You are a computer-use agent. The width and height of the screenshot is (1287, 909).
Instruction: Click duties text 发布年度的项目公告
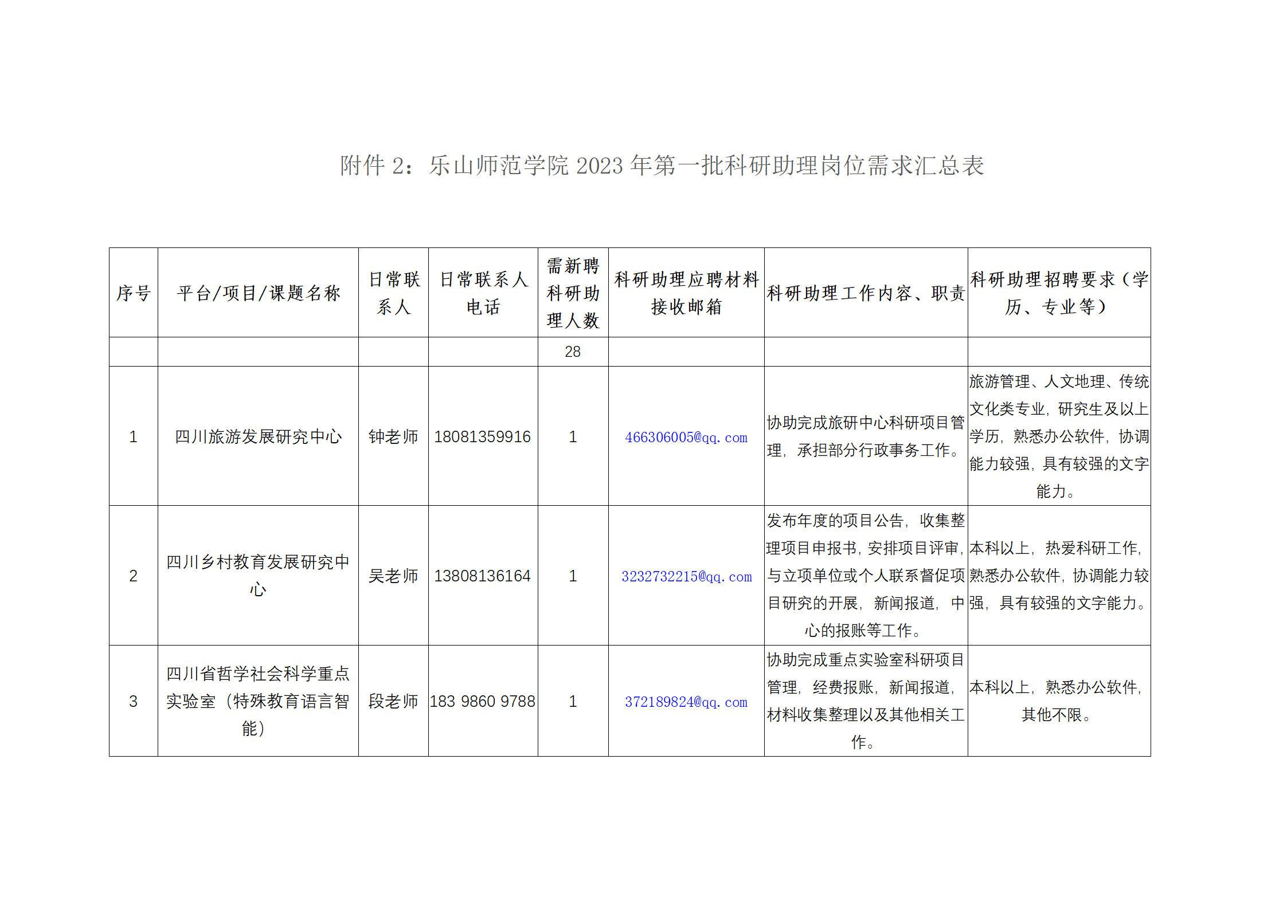(x=866, y=576)
